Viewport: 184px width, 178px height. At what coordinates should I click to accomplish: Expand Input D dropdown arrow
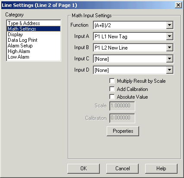169,70
